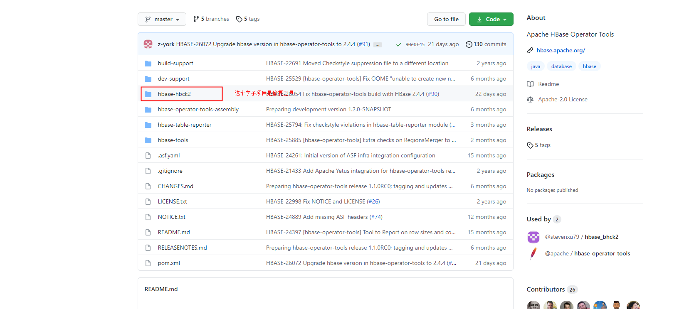This screenshot has width=699, height=309.
Task: Open the hbase.apache.org/ website link
Action: point(561,50)
